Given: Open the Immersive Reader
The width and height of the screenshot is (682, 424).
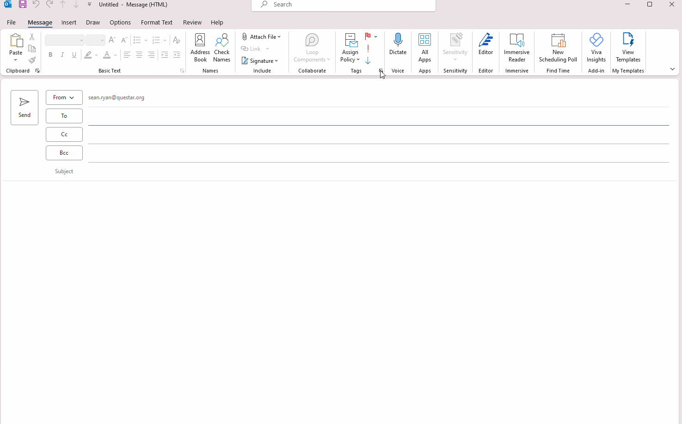Looking at the screenshot, I should (516, 48).
